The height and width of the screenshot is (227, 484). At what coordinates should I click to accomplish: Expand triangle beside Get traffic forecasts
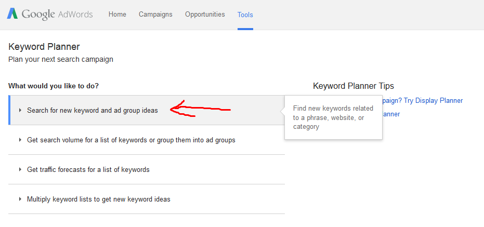(x=20, y=170)
